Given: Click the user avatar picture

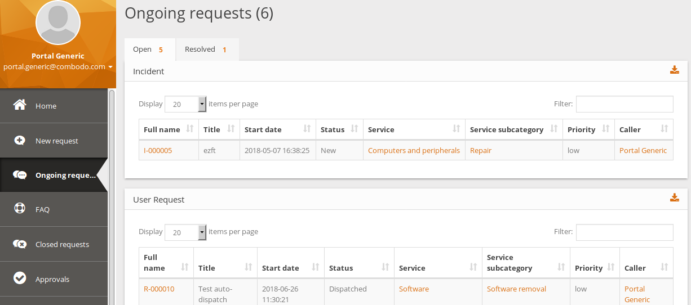Looking at the screenshot, I should (x=57, y=23).
